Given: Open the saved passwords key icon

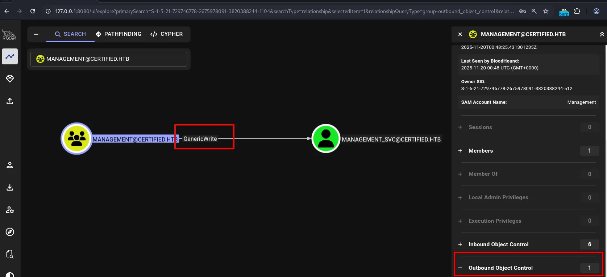Looking at the screenshot, I should click(522, 11).
